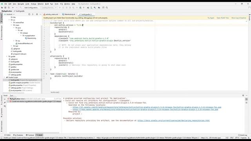Open the Tools menu
The image size is (251, 141).
(x=56, y=4)
